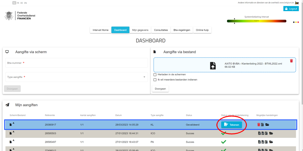Open the Type aangifte dropdown
The width and height of the screenshot is (303, 151).
coord(77,77)
